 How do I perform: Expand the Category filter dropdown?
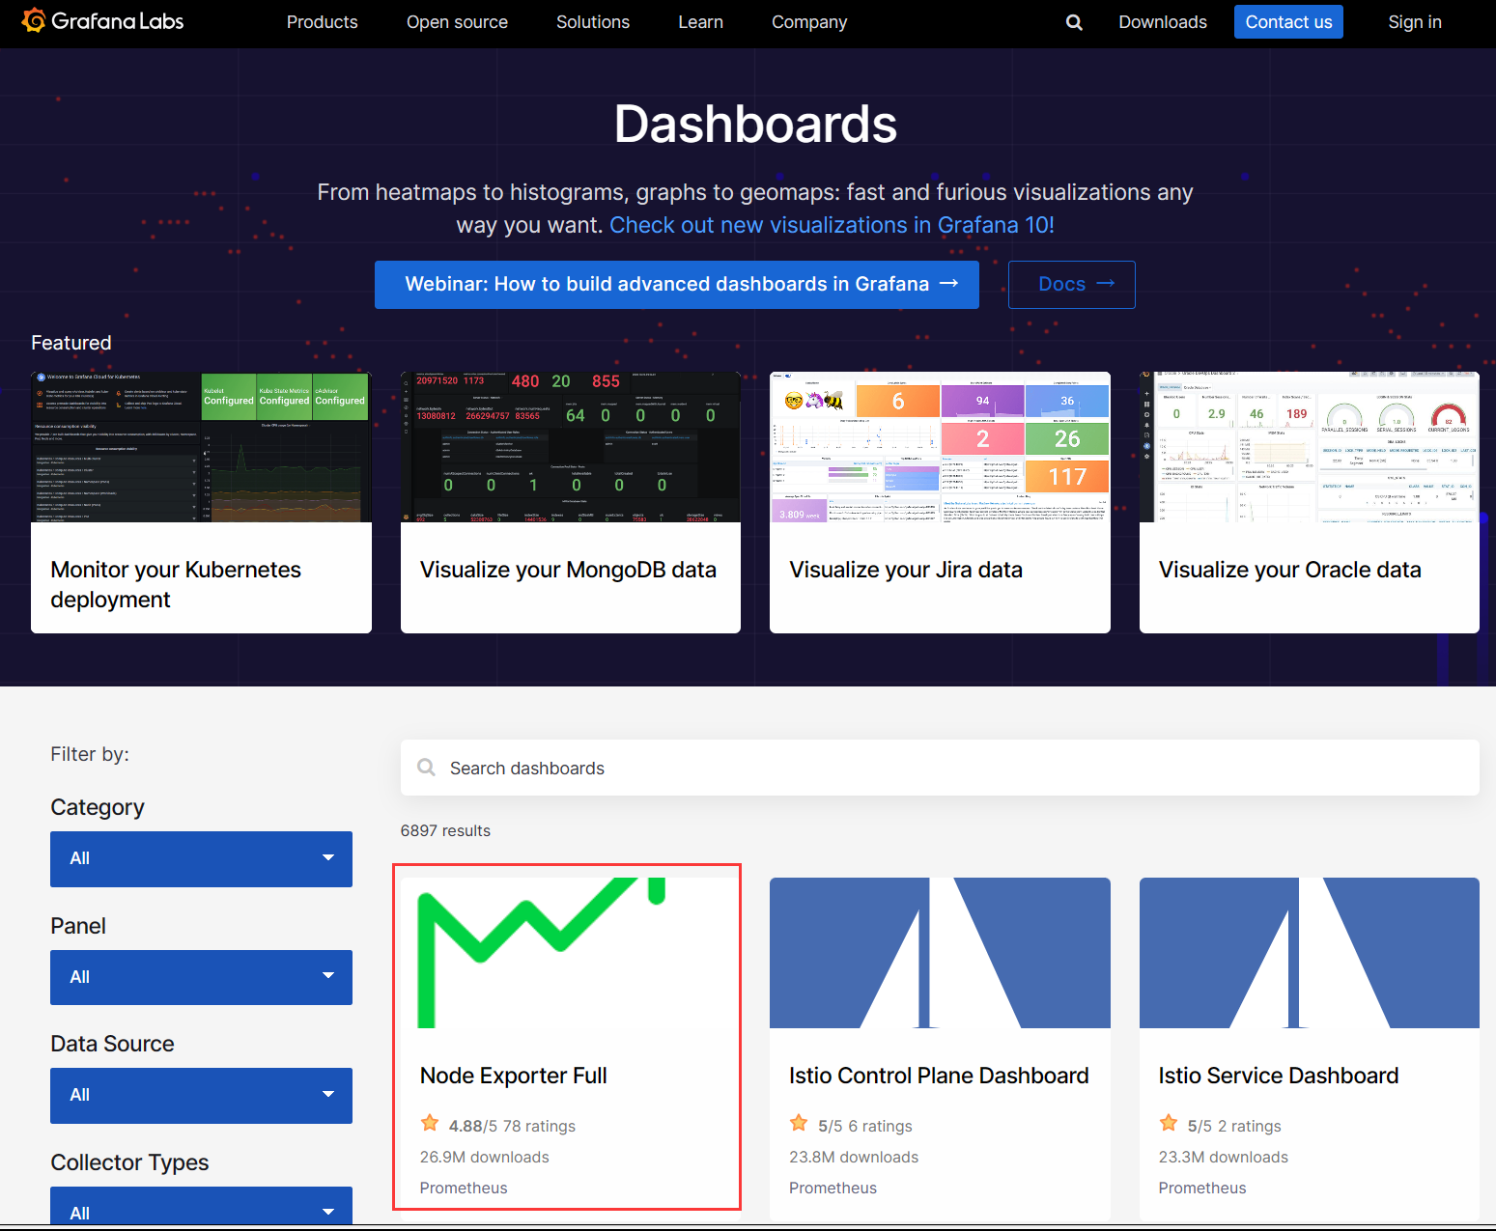click(201, 858)
